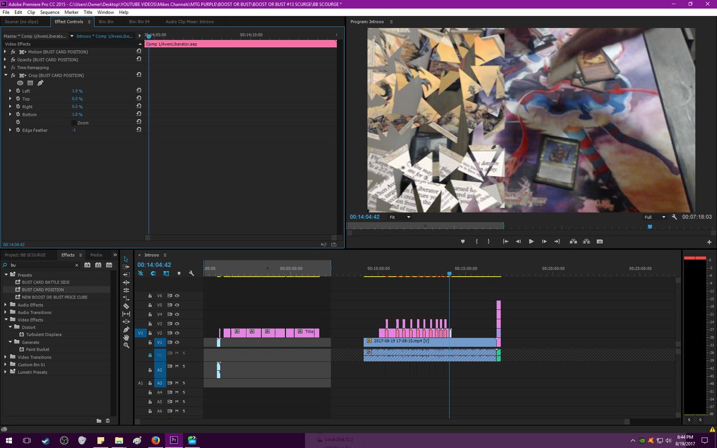Image resolution: width=717 pixels, height=448 pixels.
Task: Collapse the Presets folder
Action: pyautogui.click(x=6, y=275)
